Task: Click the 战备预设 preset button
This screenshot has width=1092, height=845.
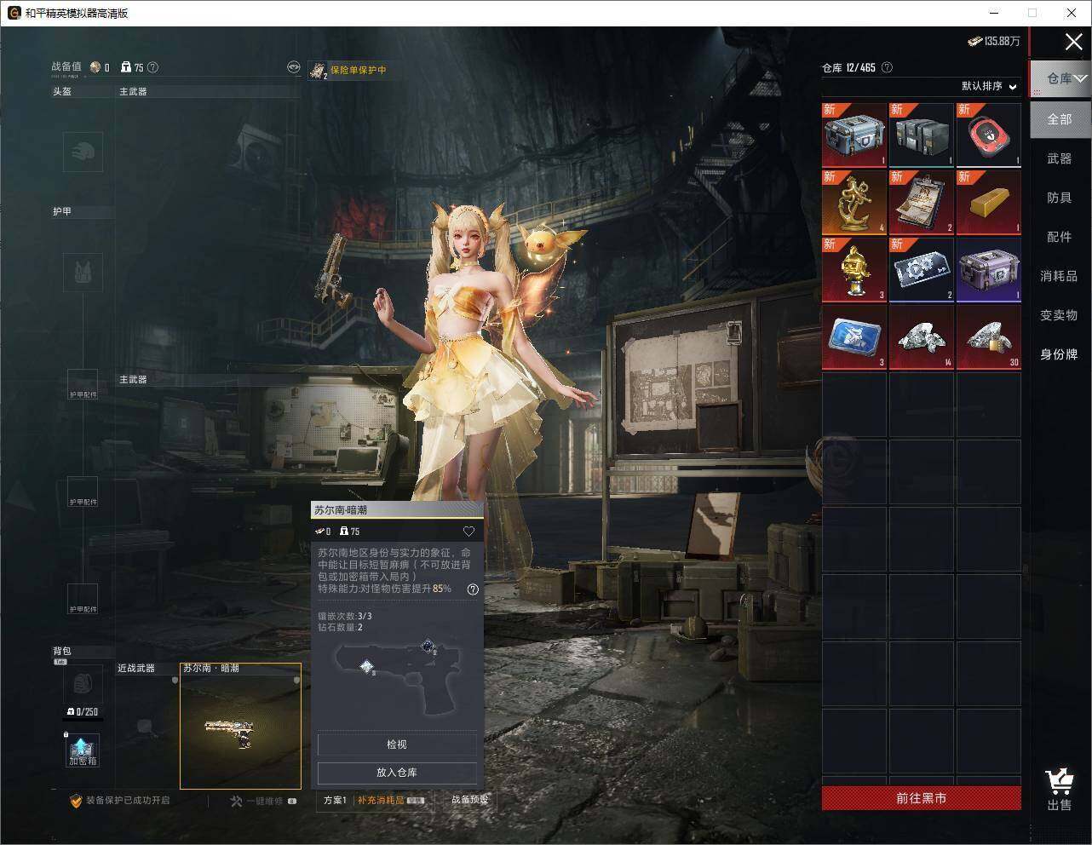Action: [469, 800]
